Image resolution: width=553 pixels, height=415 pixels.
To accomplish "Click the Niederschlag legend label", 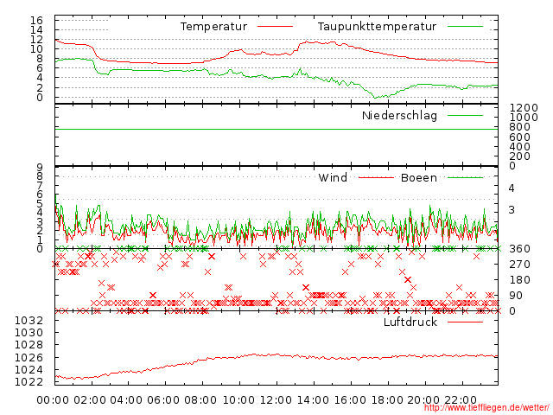I will [x=399, y=115].
